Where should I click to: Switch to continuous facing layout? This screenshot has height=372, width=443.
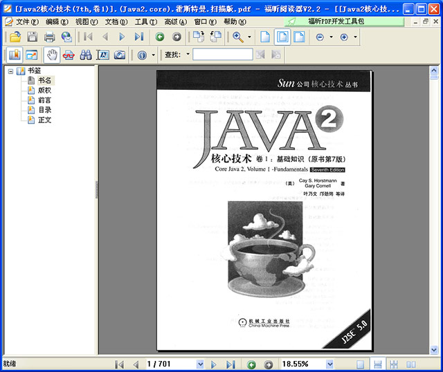click(394, 364)
